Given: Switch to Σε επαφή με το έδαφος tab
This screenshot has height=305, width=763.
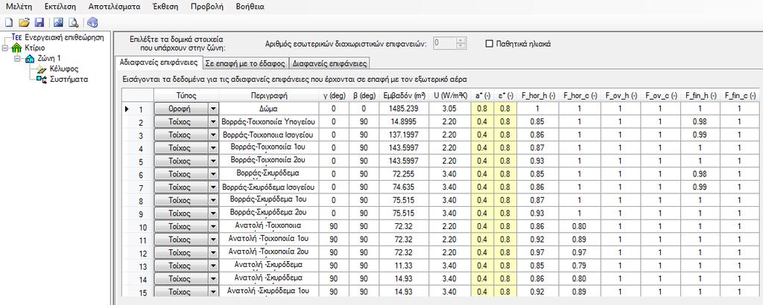Looking at the screenshot, I should coord(245,63).
